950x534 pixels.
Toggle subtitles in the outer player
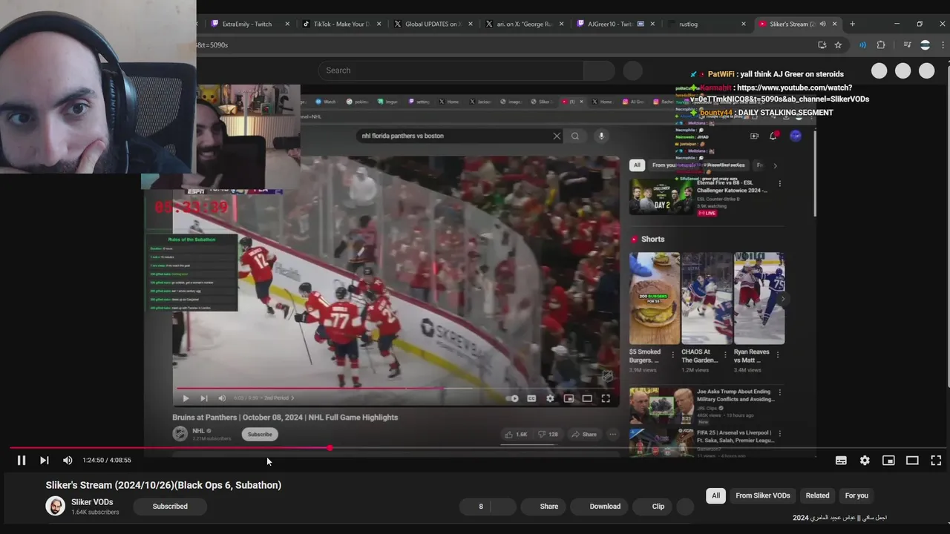pyautogui.click(x=841, y=461)
